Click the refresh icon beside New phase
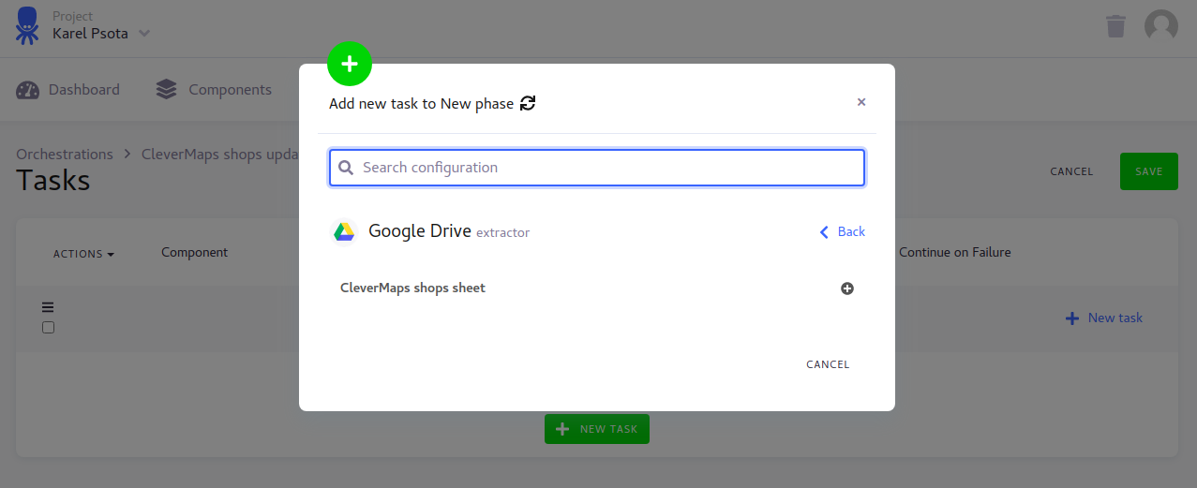This screenshot has height=488, width=1197. (x=528, y=103)
